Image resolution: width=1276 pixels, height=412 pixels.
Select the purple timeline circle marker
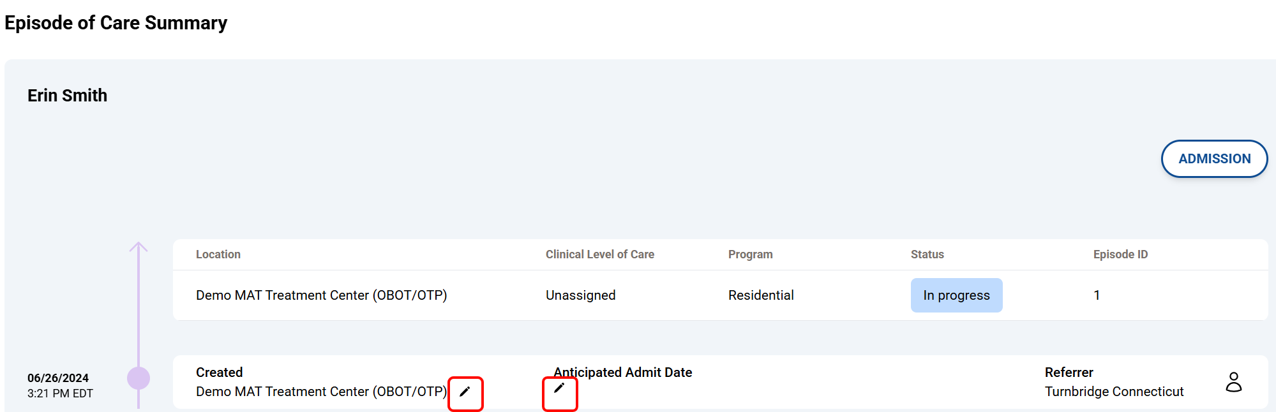tap(139, 378)
